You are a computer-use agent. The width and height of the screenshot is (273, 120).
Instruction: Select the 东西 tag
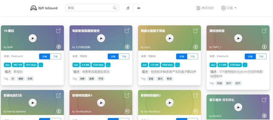30,79
